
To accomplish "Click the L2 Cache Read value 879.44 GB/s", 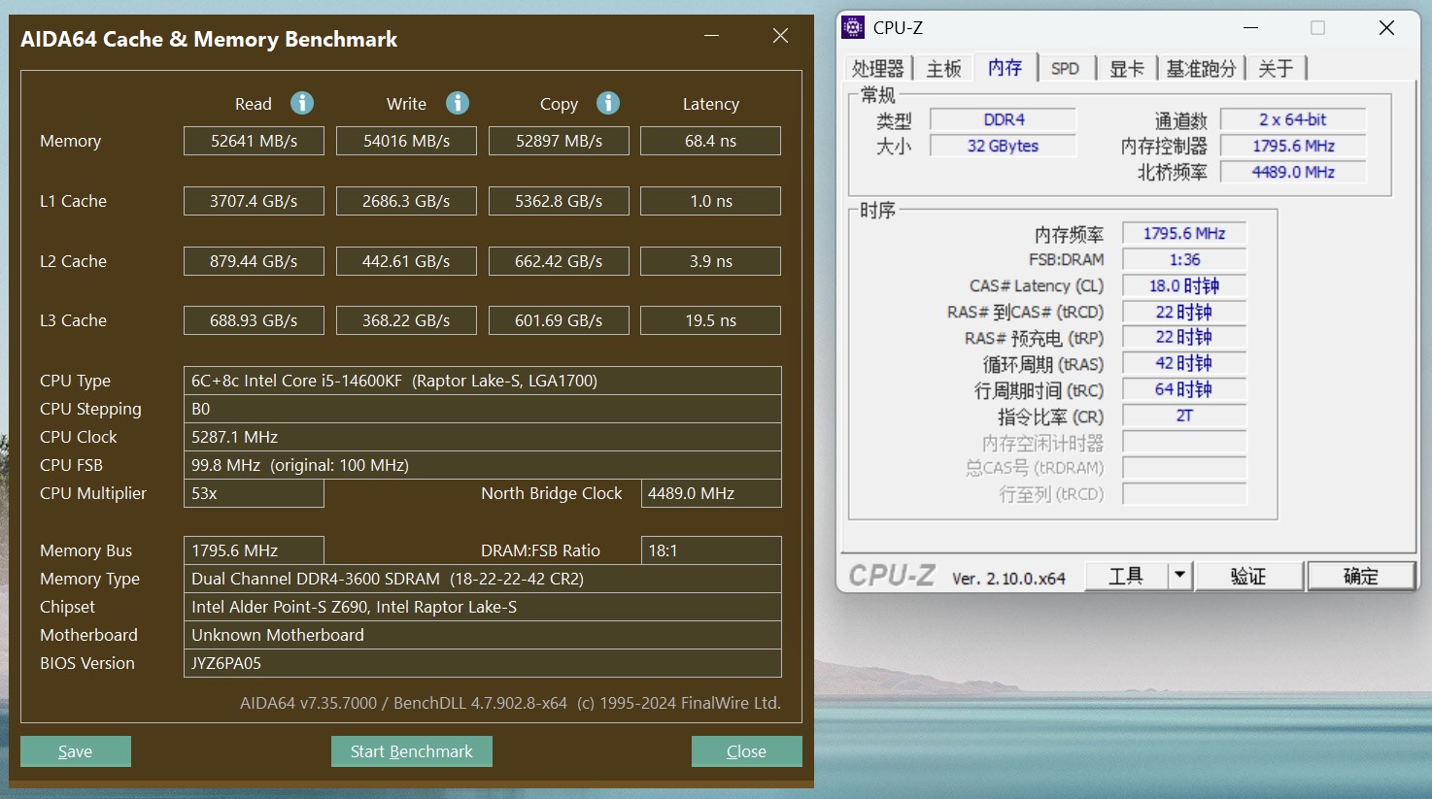I will coord(254,261).
